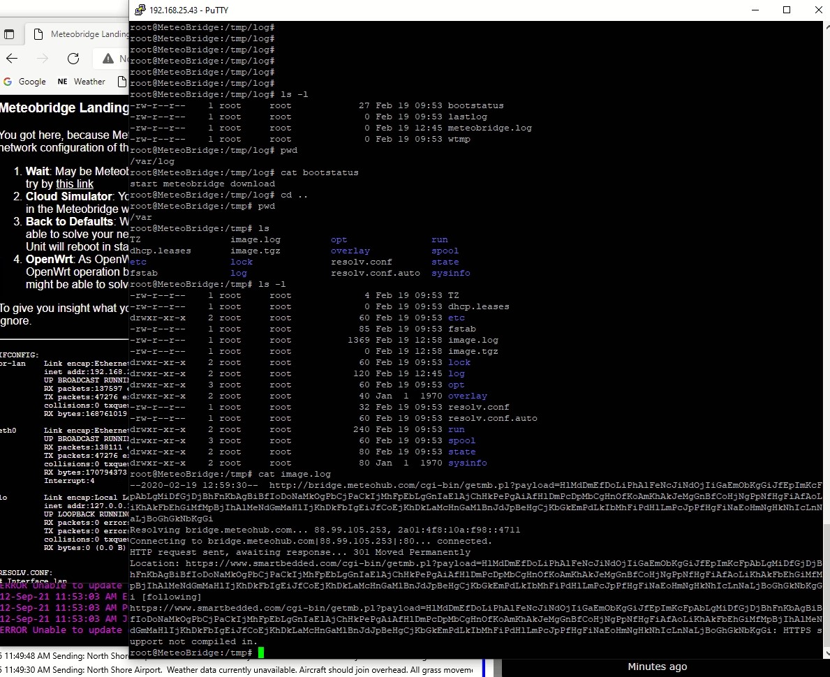Click the PuTTY system menu icon
This screenshot has height=677, width=830.
(x=140, y=10)
